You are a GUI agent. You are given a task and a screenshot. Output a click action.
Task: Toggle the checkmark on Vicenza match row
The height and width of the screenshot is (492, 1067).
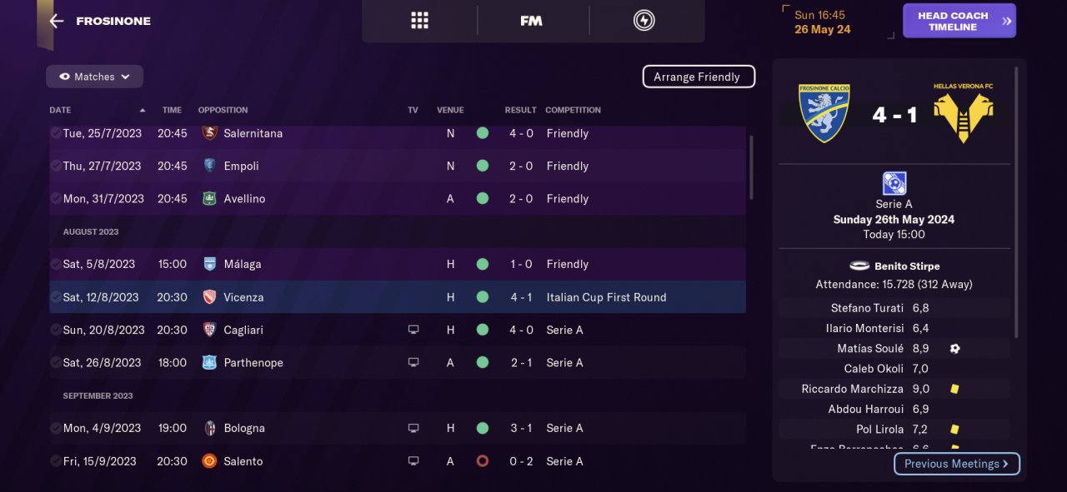tap(55, 297)
